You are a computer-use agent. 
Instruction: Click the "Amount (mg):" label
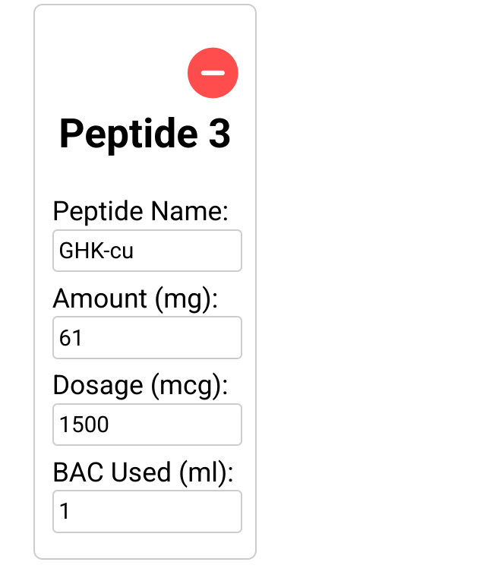[x=135, y=299]
